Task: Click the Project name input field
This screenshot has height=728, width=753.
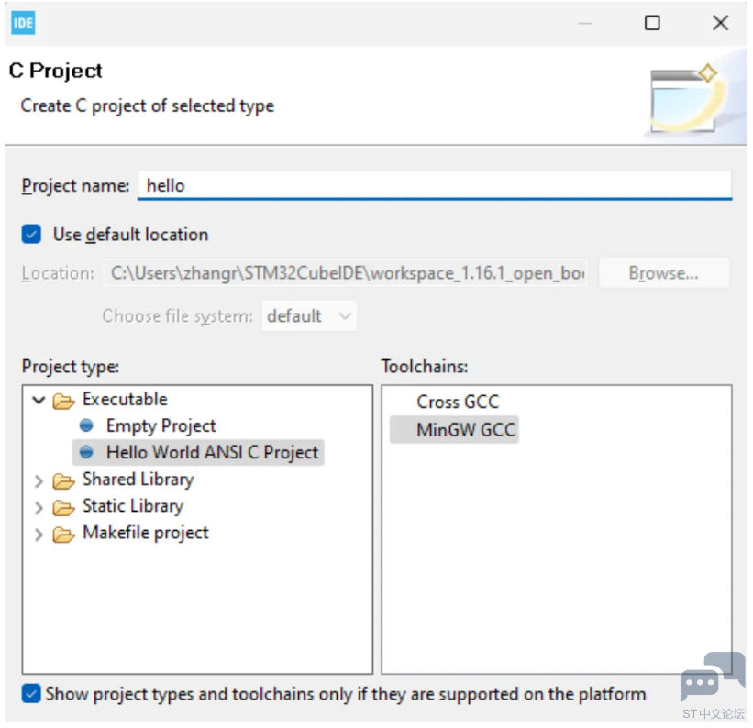Action: [435, 185]
